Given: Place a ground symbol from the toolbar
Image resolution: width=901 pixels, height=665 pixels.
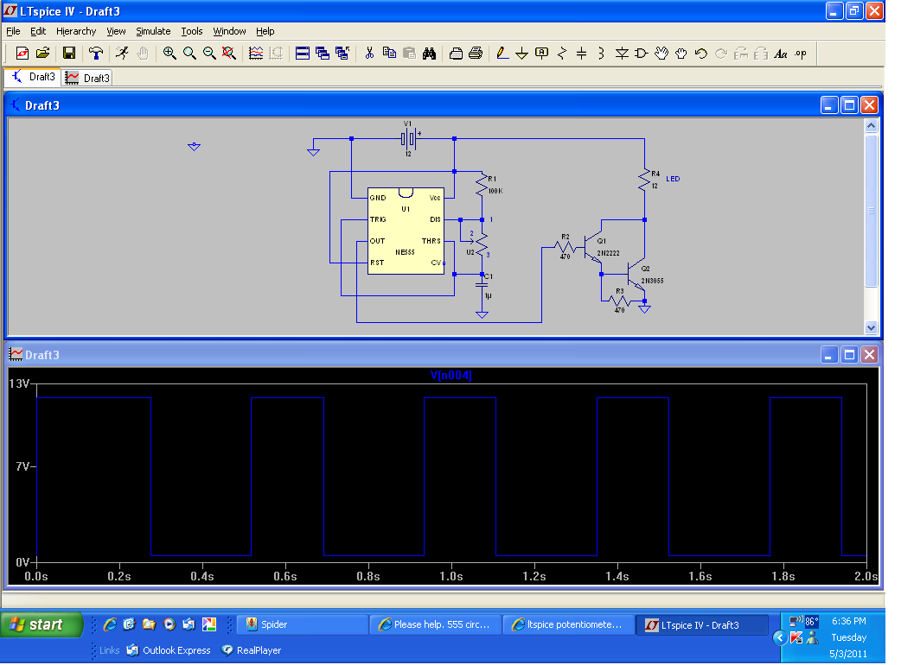Looking at the screenshot, I should coord(521,54).
